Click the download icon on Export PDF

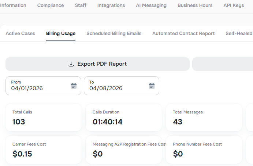(x=71, y=64)
